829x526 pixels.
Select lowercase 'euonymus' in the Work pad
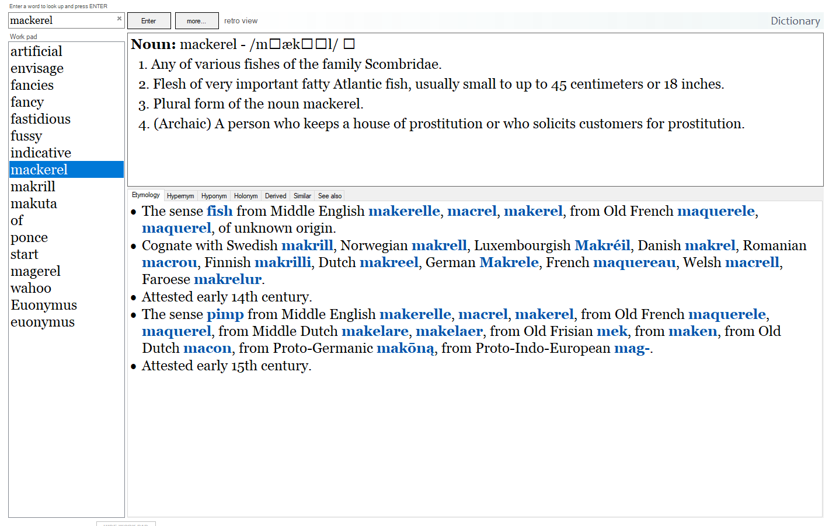pos(67,322)
